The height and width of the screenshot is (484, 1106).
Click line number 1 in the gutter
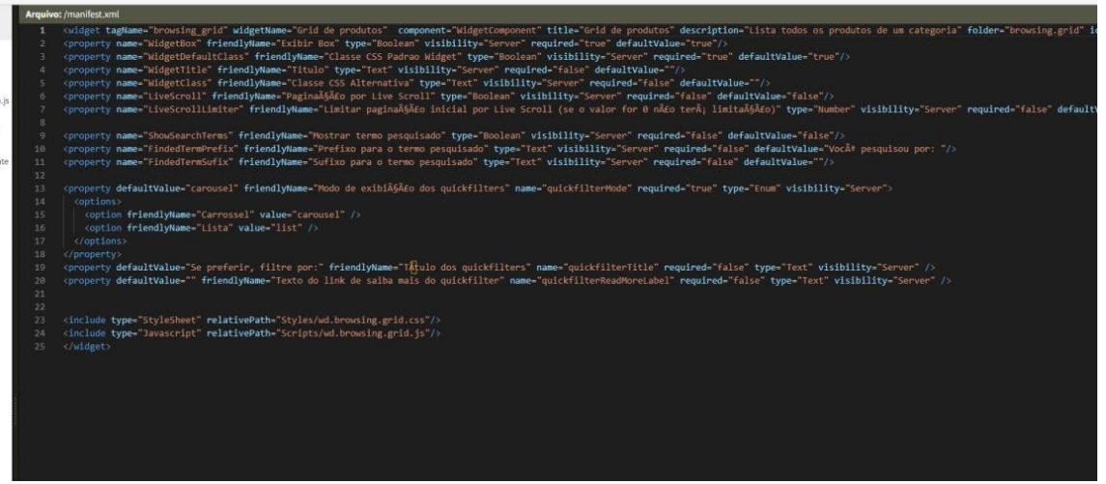(x=43, y=30)
